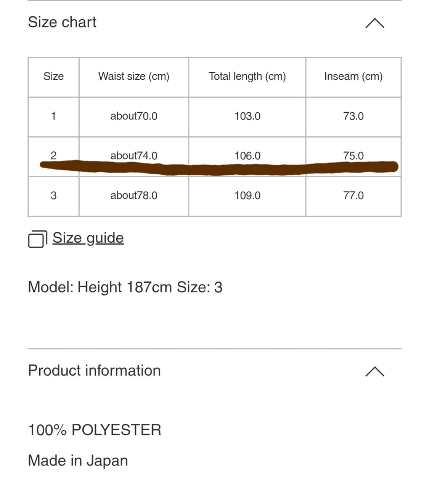429x480 pixels.
Task: Click the about78.0 waist cell
Action: (x=133, y=195)
